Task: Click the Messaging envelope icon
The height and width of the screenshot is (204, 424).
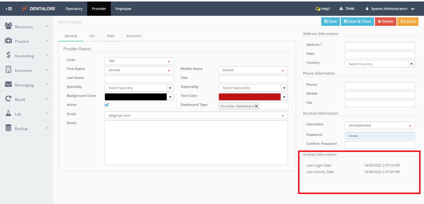Action: click(x=8, y=85)
